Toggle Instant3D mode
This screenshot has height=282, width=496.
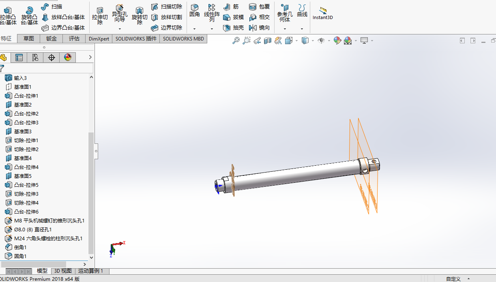click(x=322, y=13)
